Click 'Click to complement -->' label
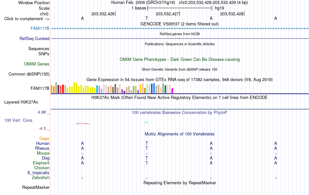The width and height of the screenshot is (309, 195). pyautogui.click(x=27, y=19)
